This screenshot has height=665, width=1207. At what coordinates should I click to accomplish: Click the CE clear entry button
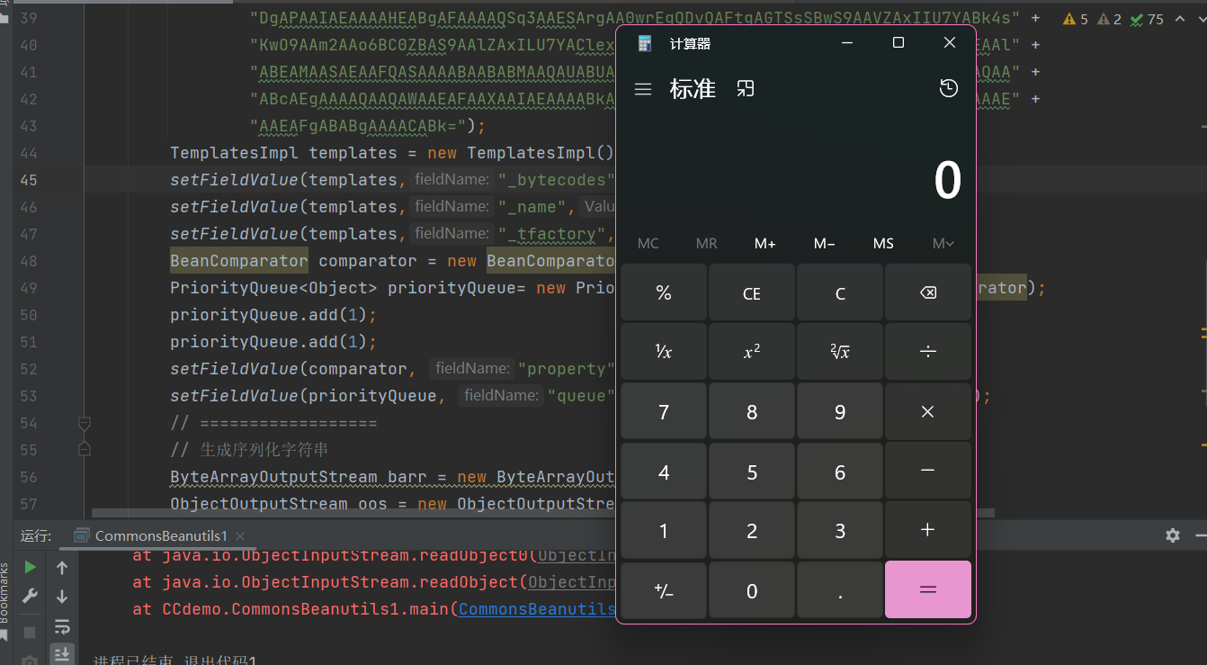tap(752, 293)
